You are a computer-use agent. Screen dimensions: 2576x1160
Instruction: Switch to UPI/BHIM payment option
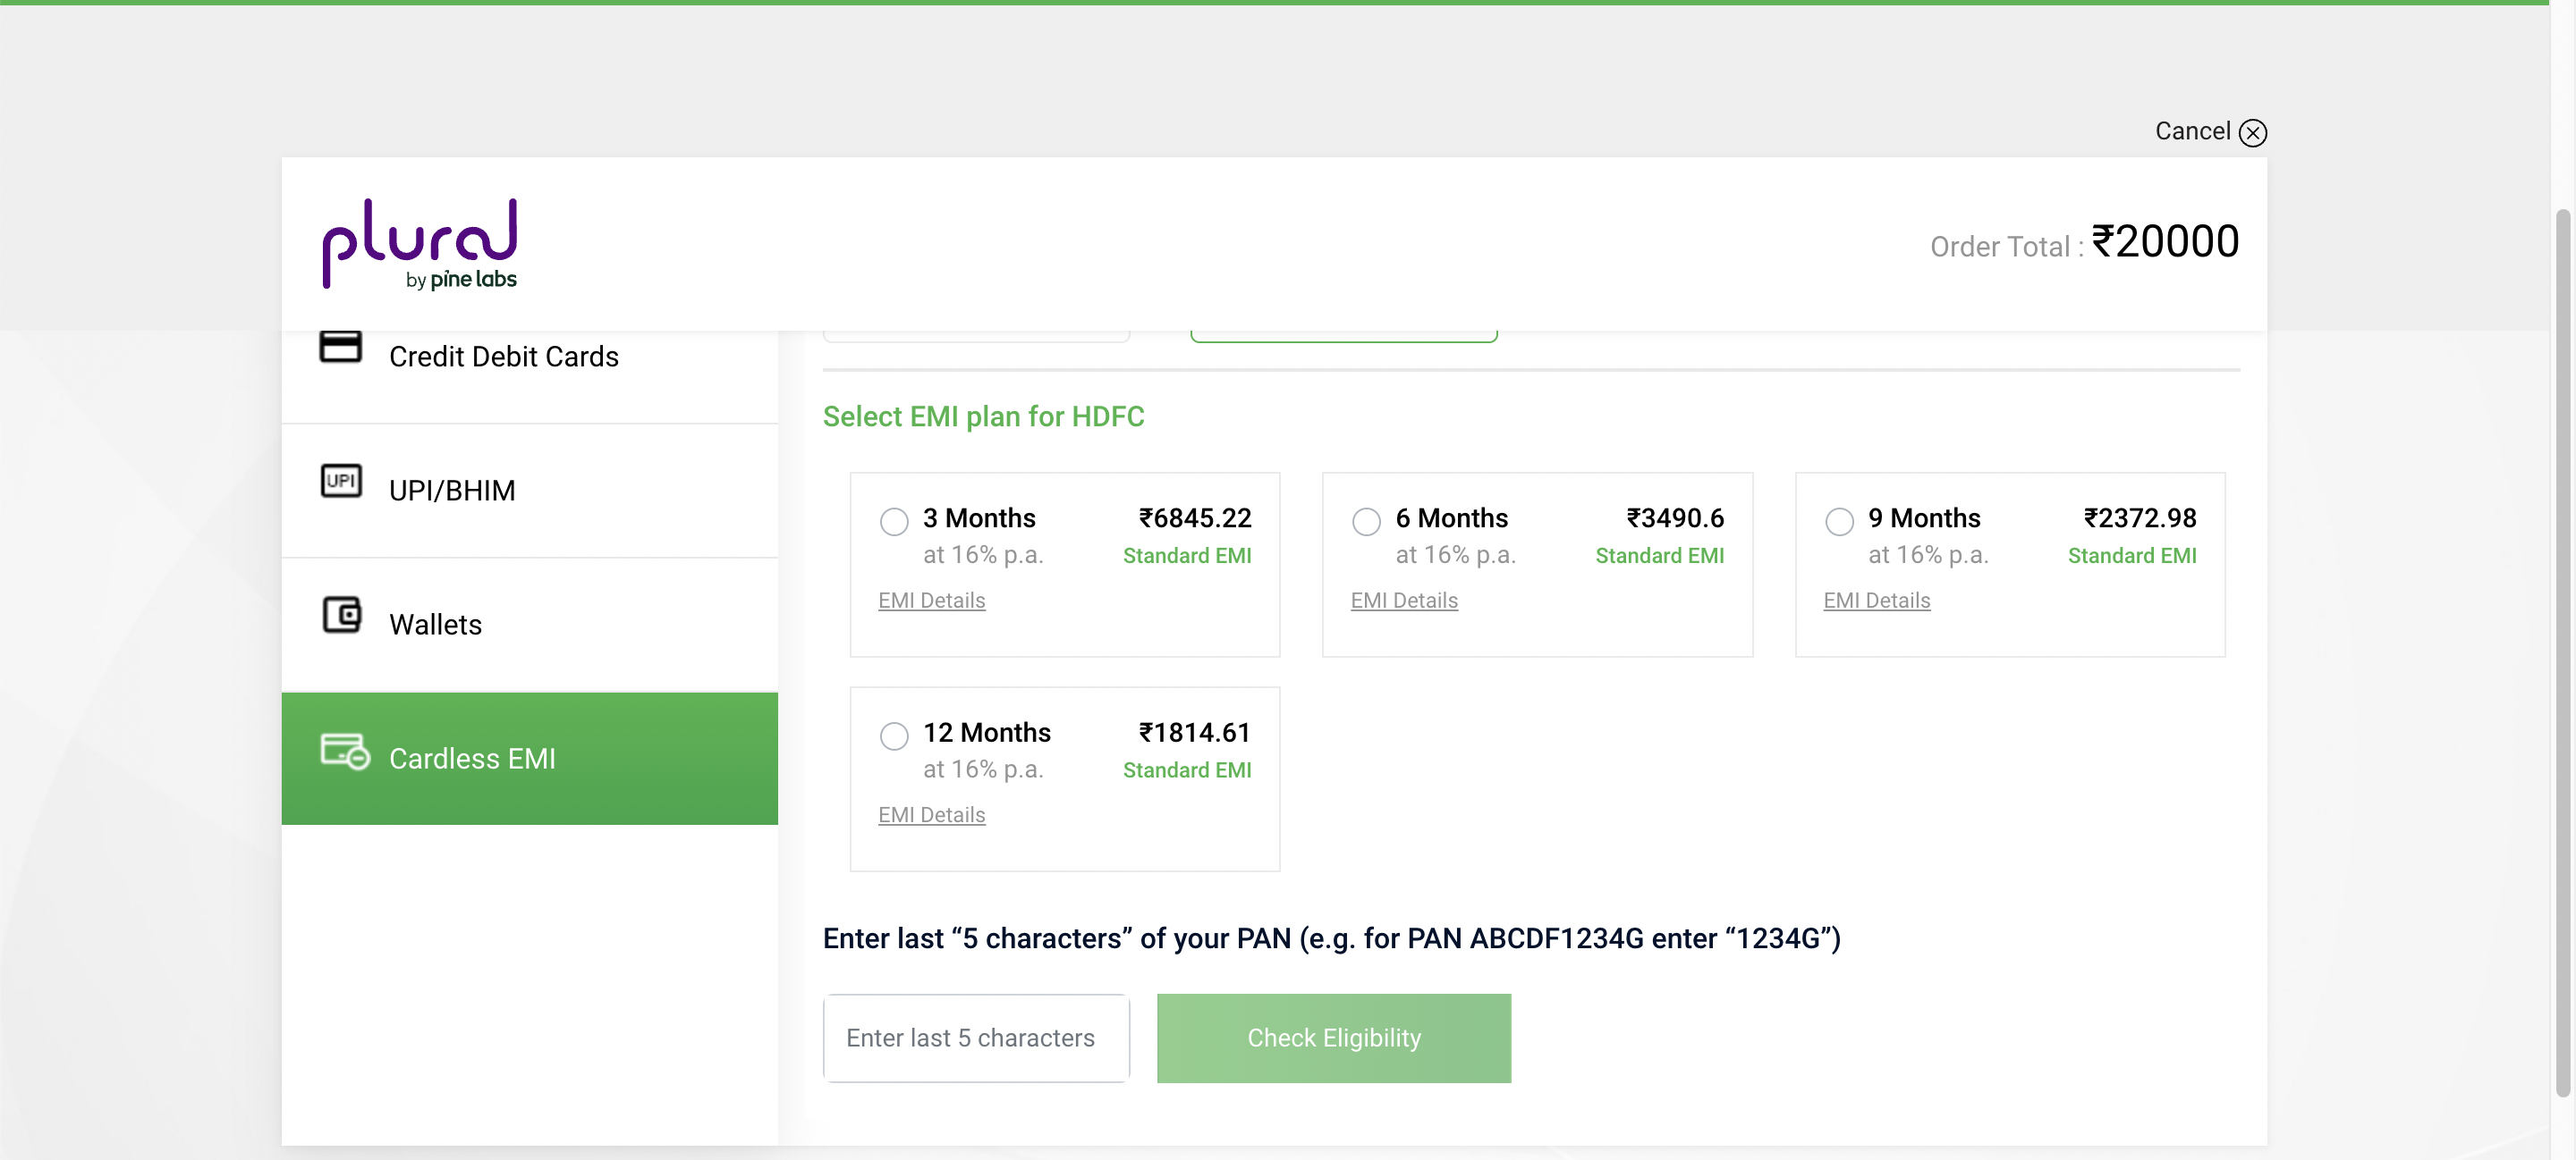point(529,491)
